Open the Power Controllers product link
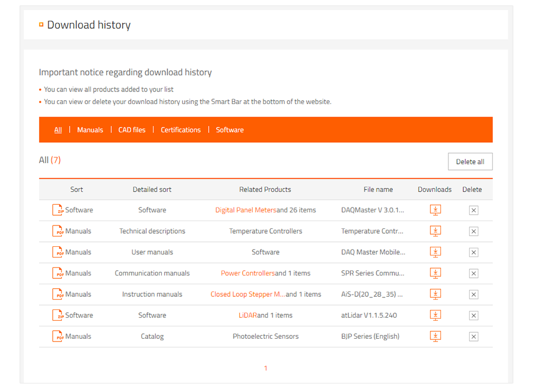 [247, 273]
